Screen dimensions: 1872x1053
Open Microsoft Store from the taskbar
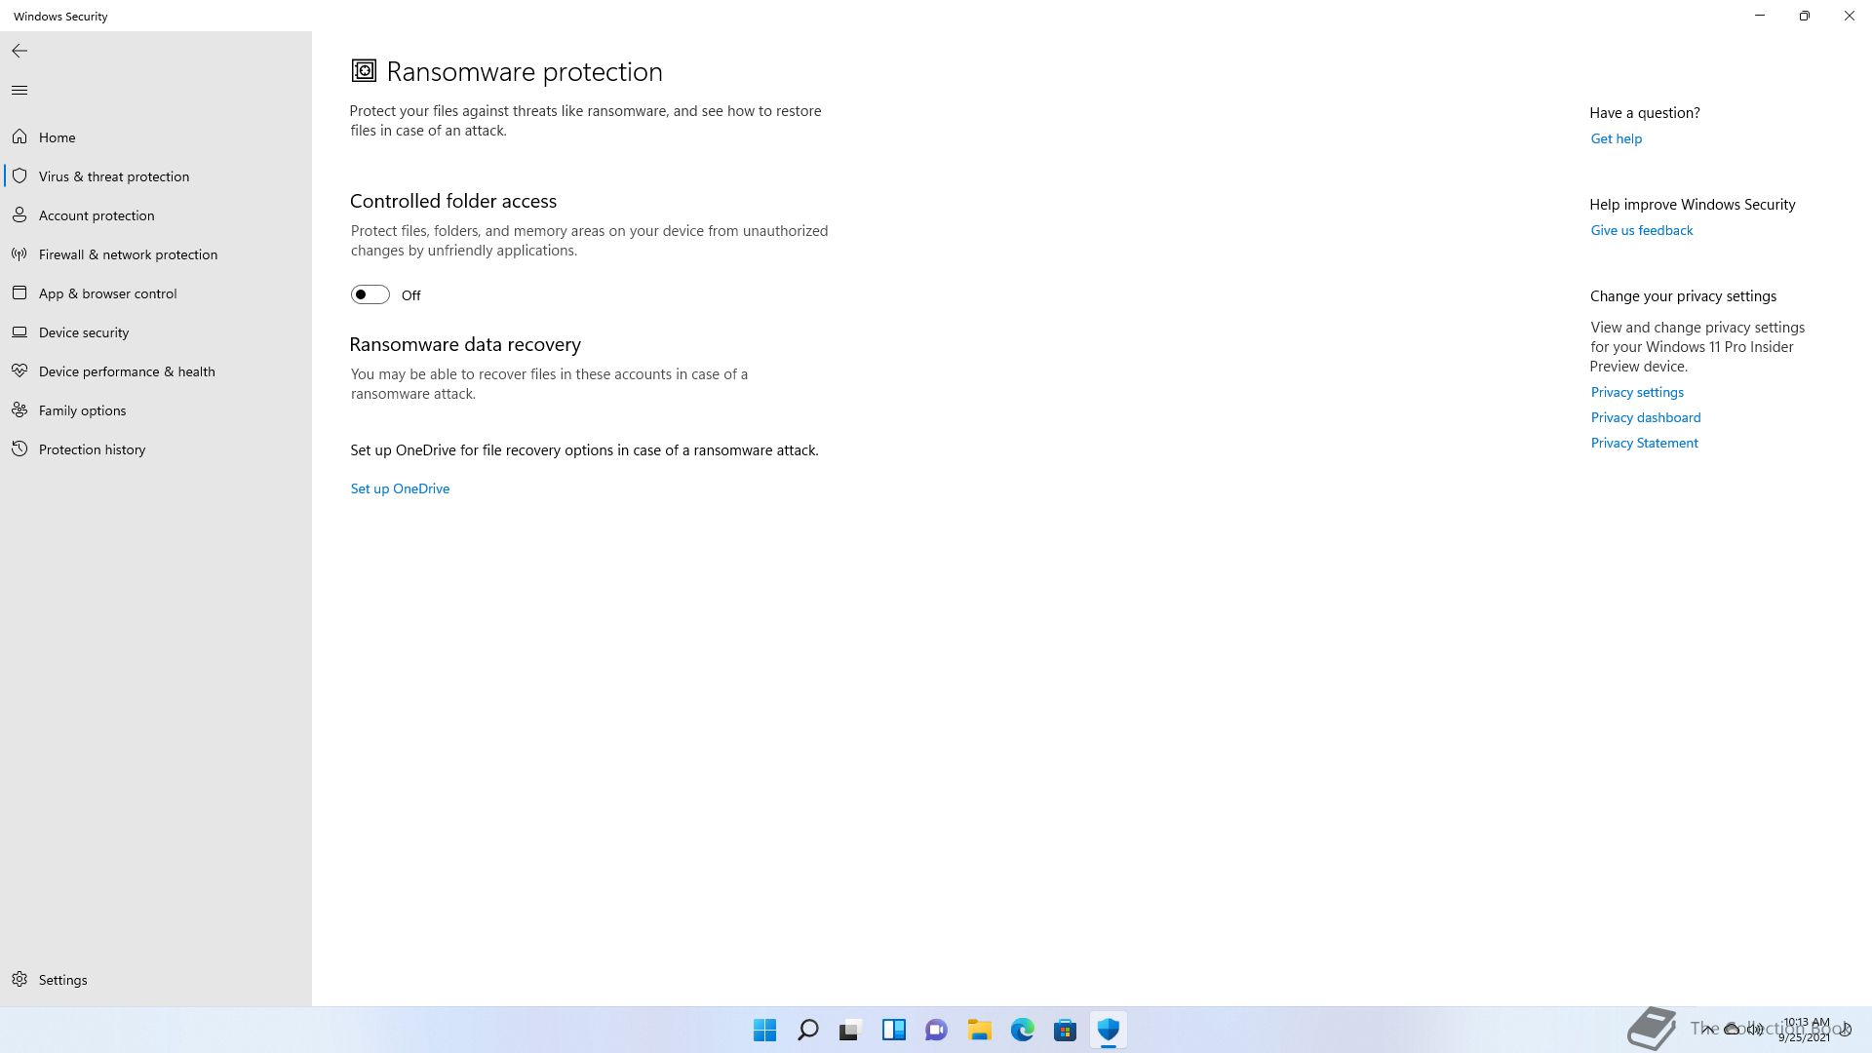[1066, 1030]
